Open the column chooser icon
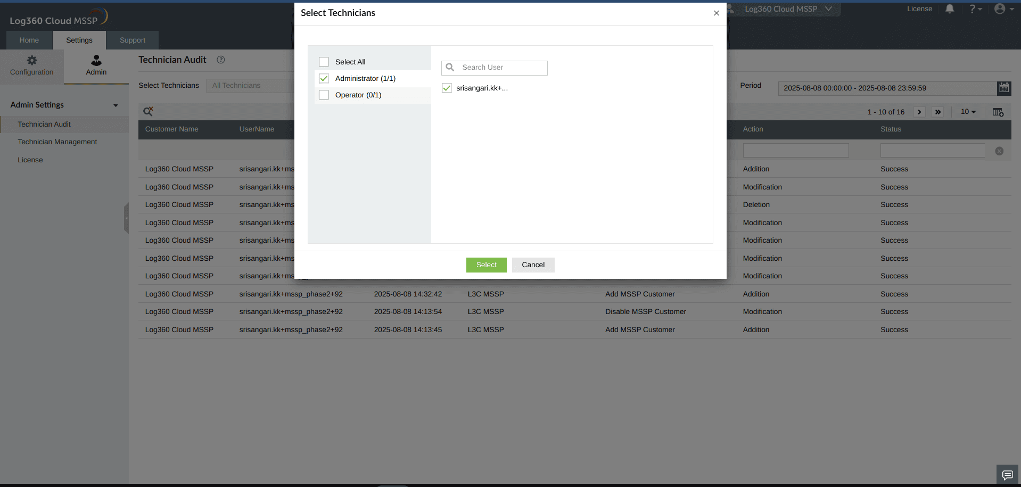This screenshot has width=1021, height=487. 998,112
